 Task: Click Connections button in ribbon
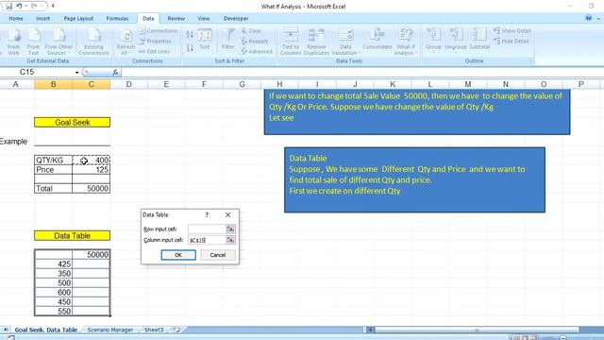pyautogui.click(x=159, y=30)
